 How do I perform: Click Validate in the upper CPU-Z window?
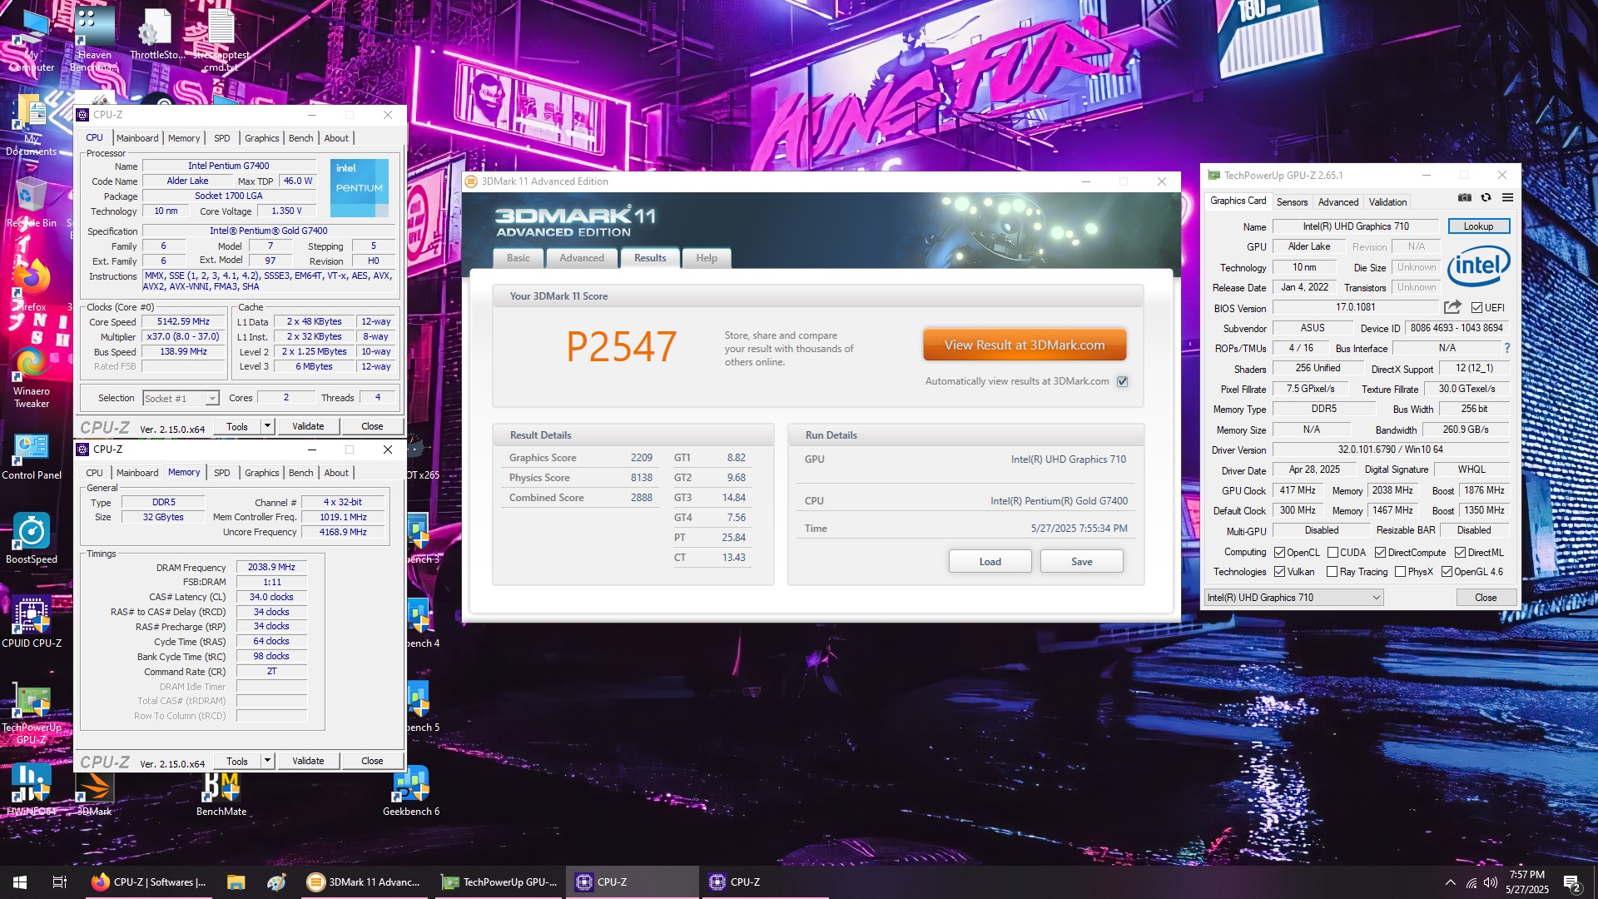308,426
